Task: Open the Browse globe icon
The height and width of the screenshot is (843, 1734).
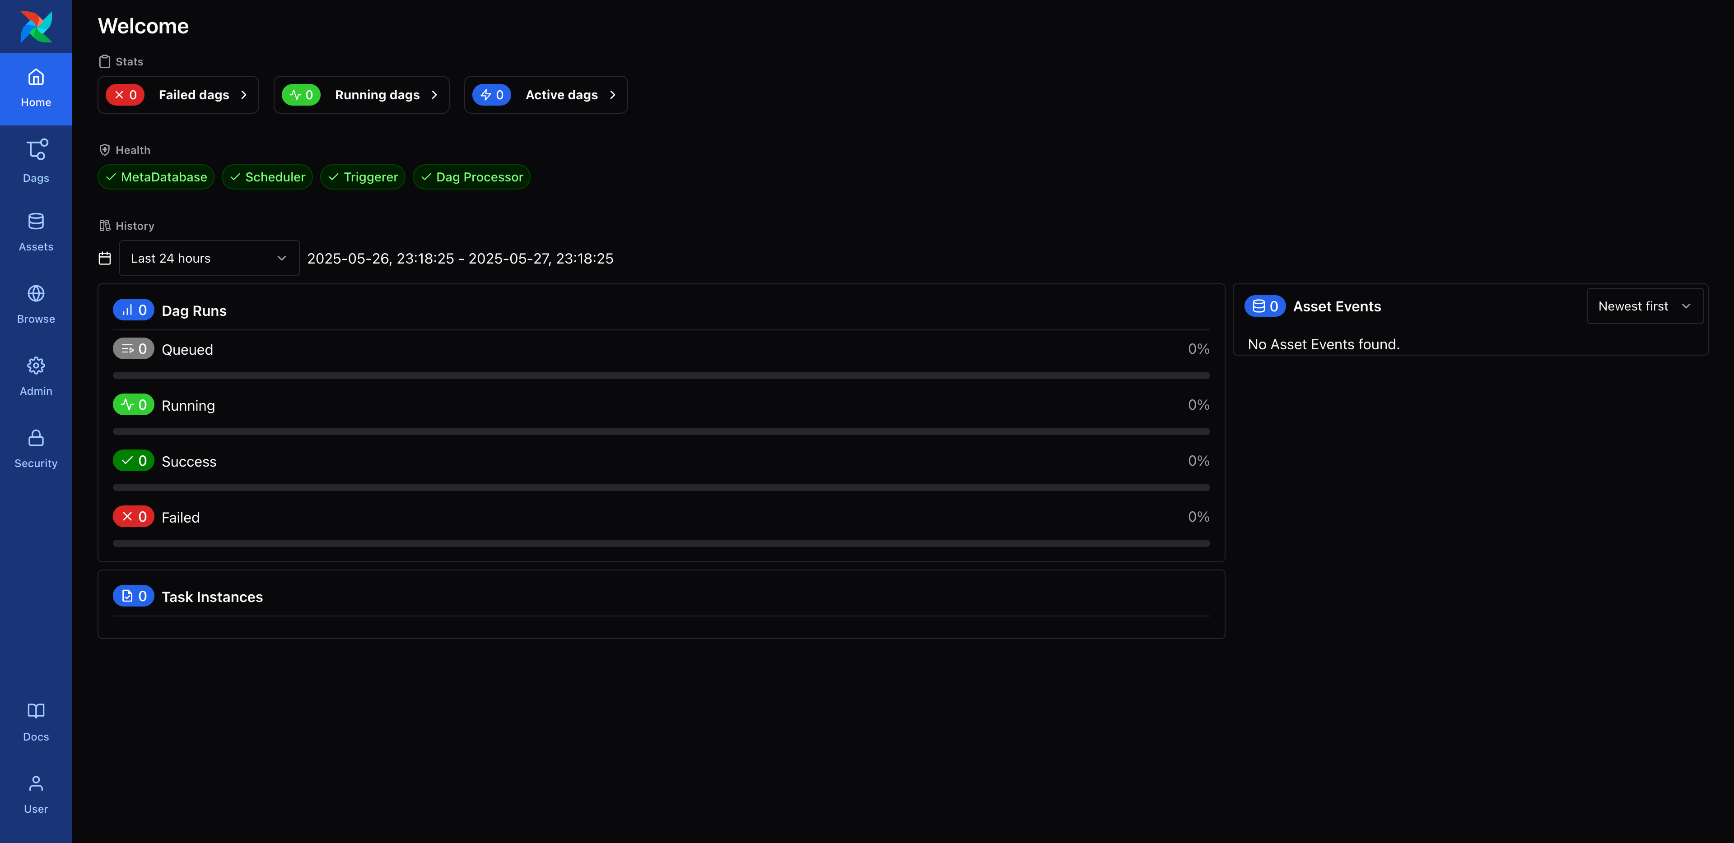Action: 36,304
